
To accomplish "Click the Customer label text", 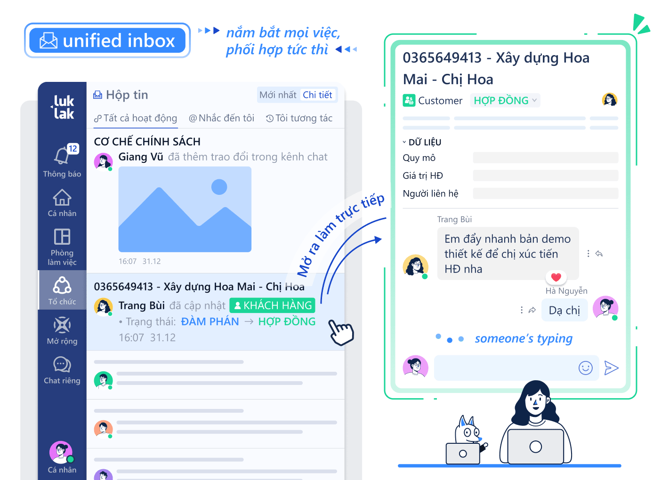I will click(440, 101).
